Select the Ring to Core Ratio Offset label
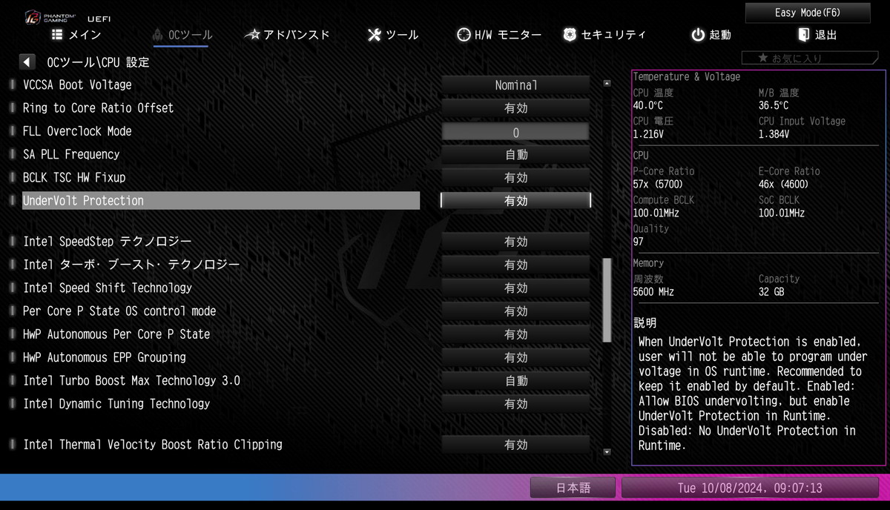 click(x=98, y=108)
